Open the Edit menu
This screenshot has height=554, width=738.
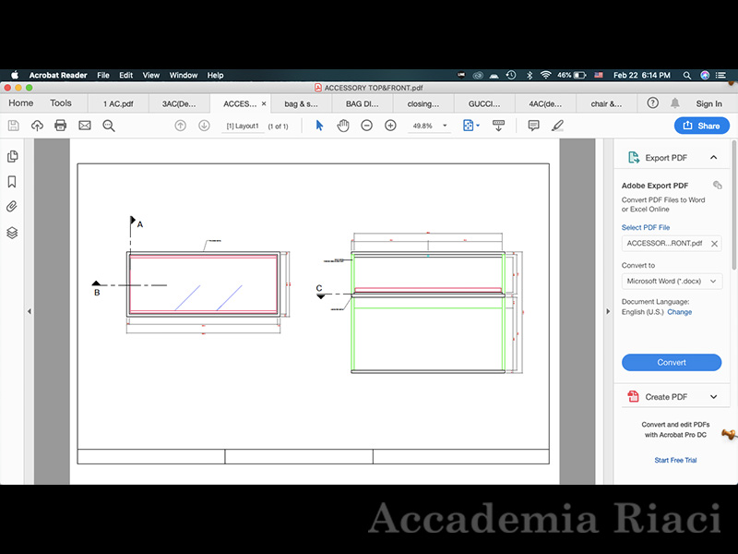[x=125, y=76]
